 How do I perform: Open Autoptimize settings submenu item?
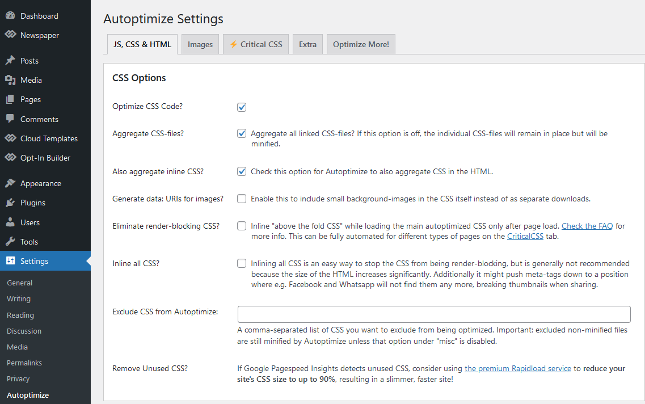click(28, 395)
